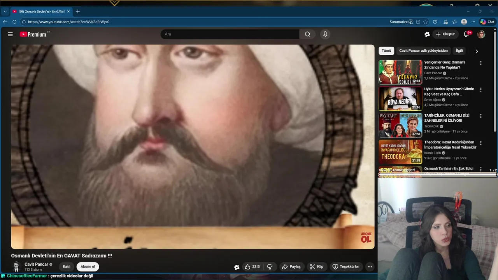Click the search magnifier button
Screen dimensions: 498x280
click(307, 34)
